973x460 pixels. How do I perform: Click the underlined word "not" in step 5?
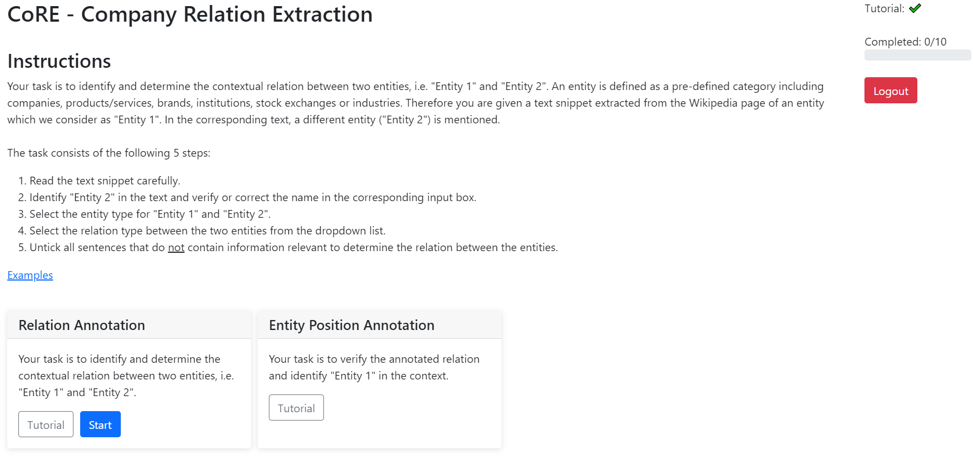(176, 248)
